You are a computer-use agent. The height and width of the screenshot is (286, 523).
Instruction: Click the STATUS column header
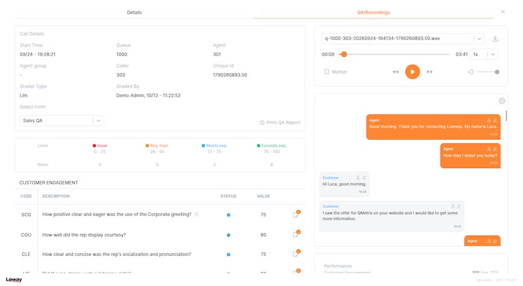228,196
